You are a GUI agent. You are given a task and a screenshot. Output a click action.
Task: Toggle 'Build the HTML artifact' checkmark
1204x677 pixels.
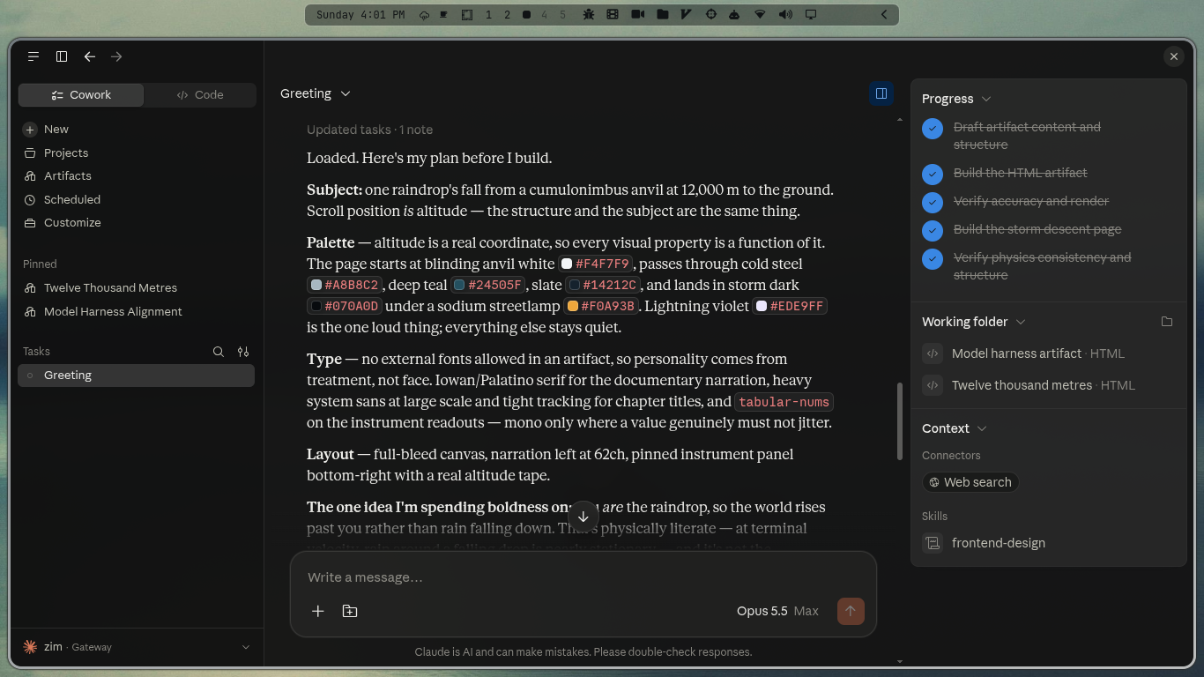pos(933,174)
